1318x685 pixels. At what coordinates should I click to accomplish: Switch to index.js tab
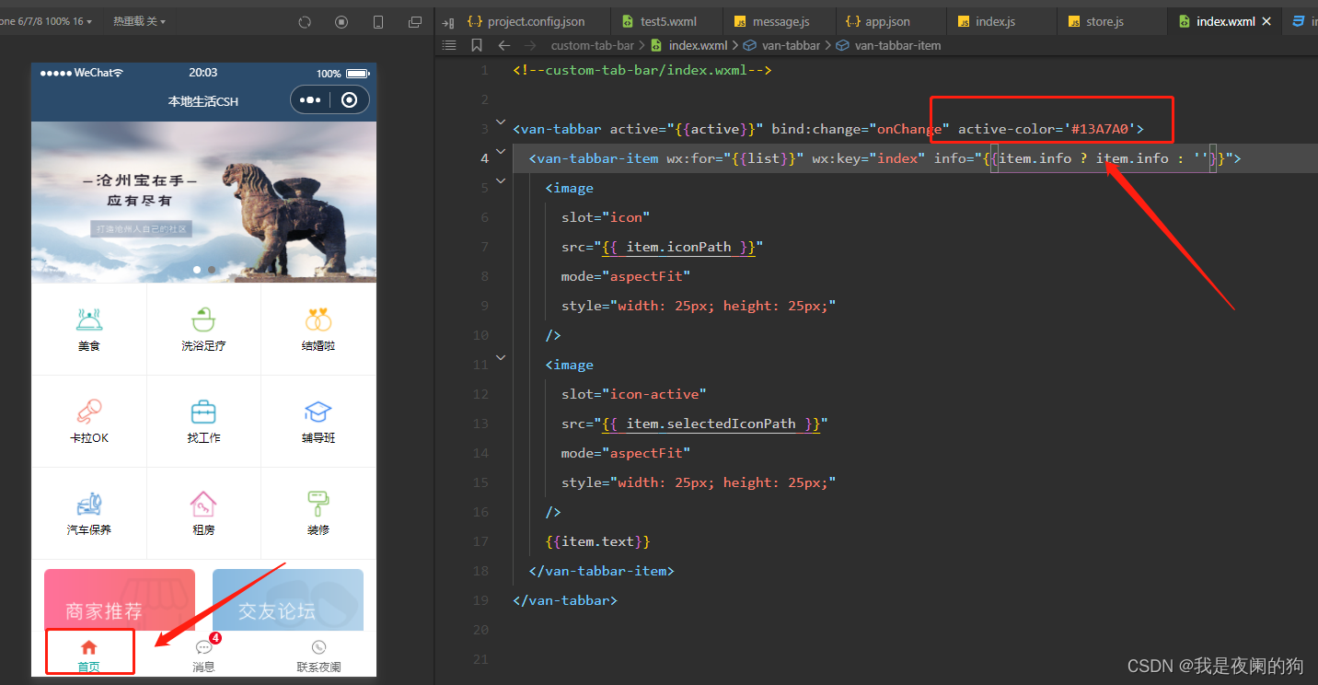986,21
